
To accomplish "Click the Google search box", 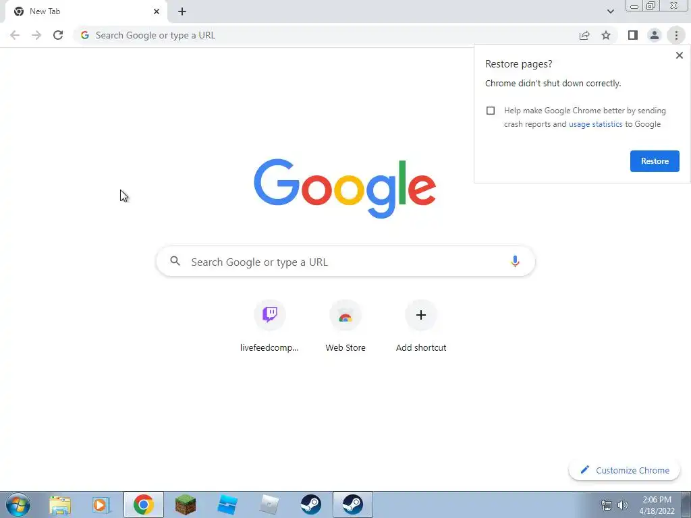I will point(345,262).
